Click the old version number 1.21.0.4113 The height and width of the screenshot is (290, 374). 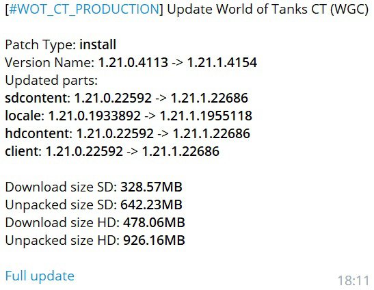pos(133,62)
